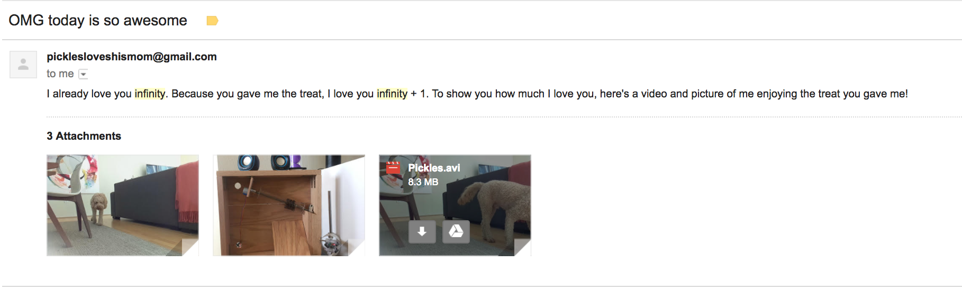Open the wooden cabinet photo attachment
Image resolution: width=962 pixels, height=289 pixels.
coord(288,205)
